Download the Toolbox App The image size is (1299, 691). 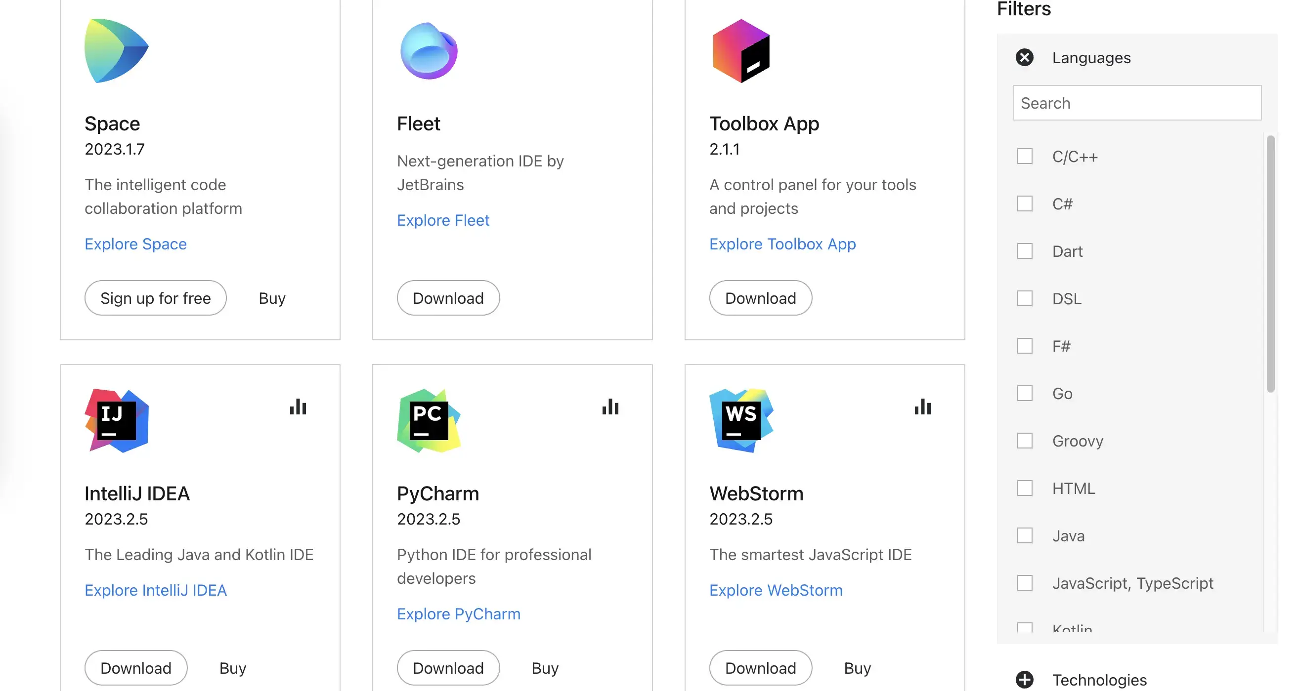[x=760, y=298]
